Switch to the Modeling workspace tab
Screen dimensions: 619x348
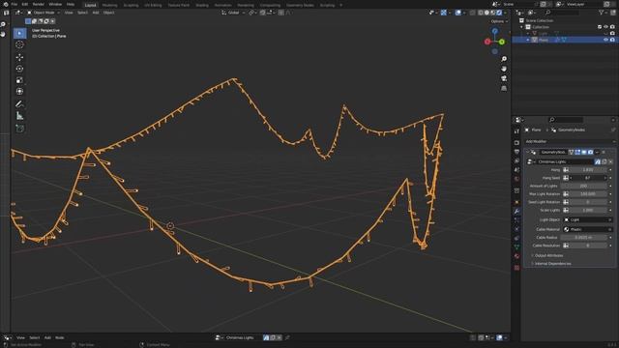tap(109, 5)
